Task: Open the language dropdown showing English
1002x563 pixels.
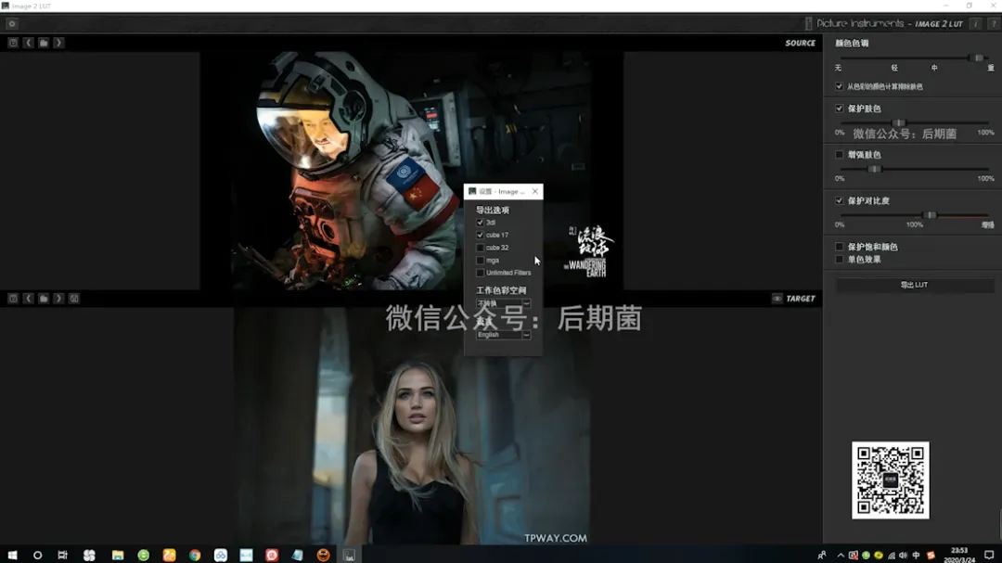Action: click(x=503, y=335)
